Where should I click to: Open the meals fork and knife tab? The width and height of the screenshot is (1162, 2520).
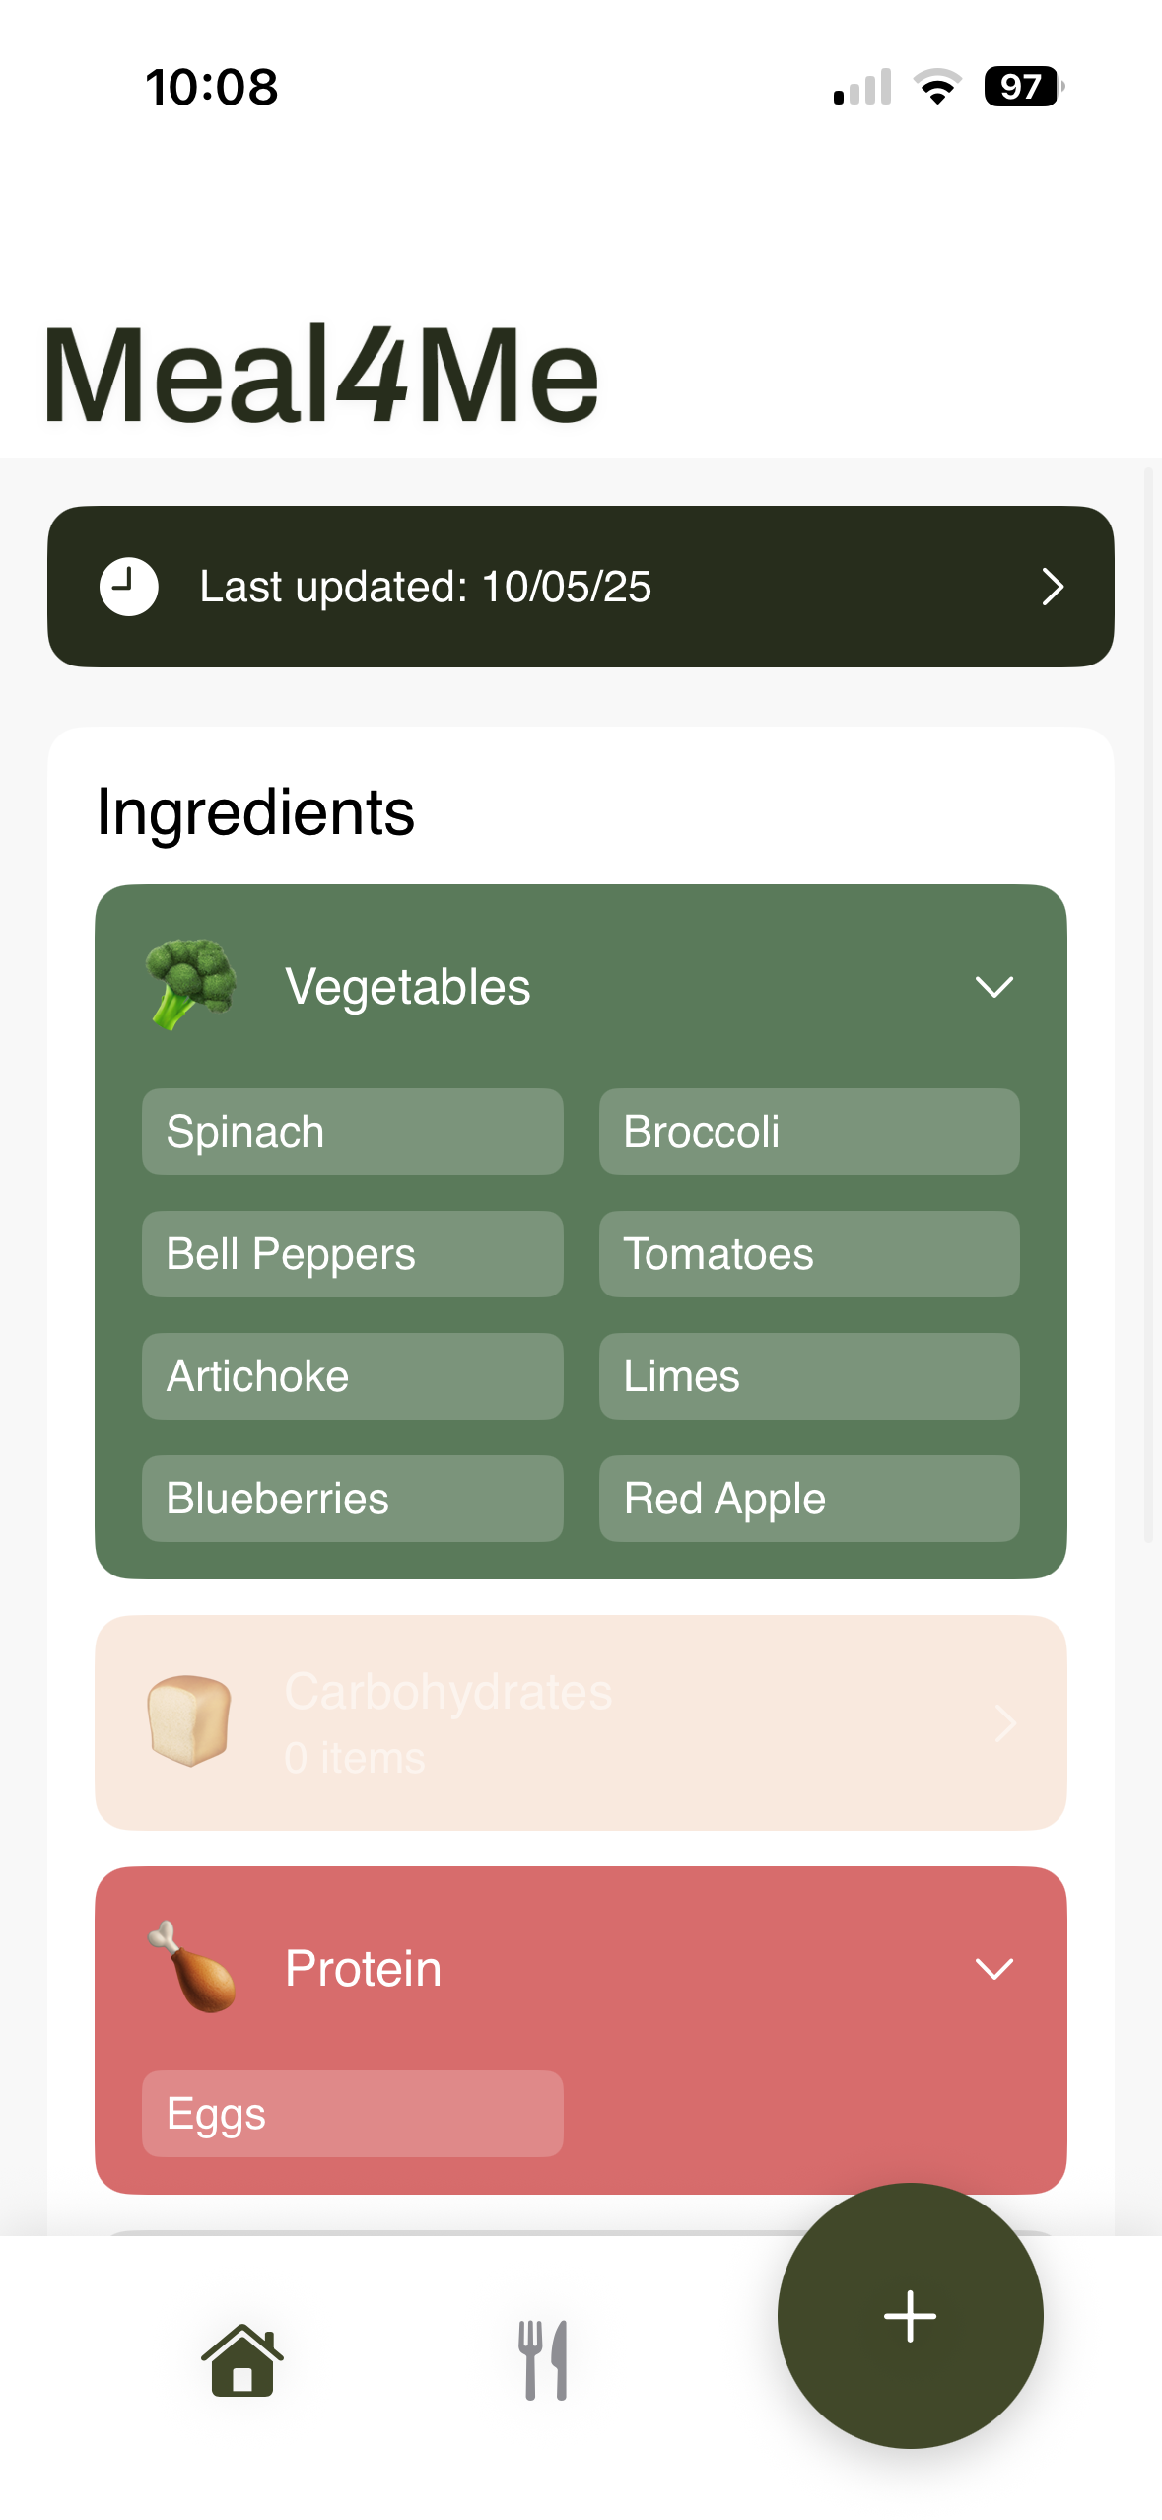click(x=543, y=2360)
